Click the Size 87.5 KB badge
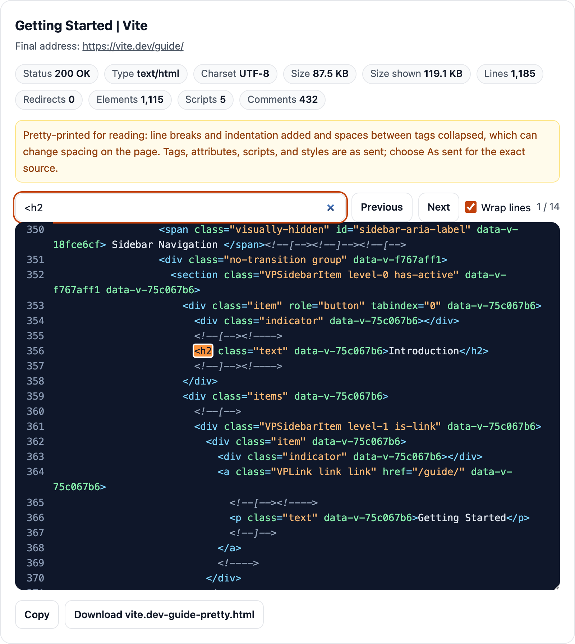This screenshot has width=575, height=644. pos(320,74)
